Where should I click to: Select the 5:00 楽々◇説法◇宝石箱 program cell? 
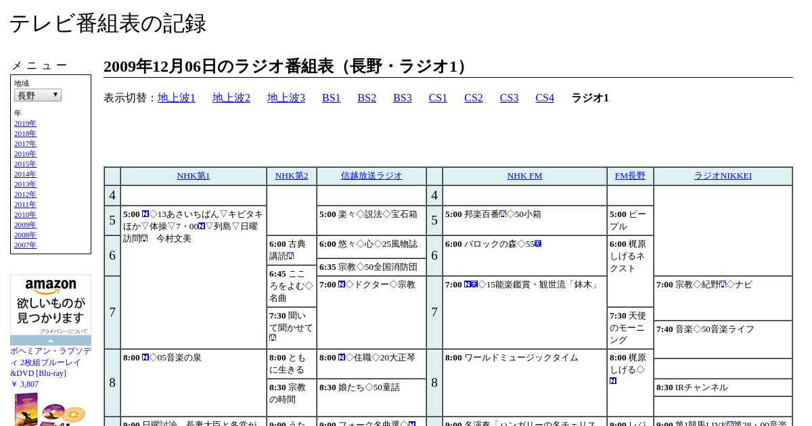[x=371, y=220]
